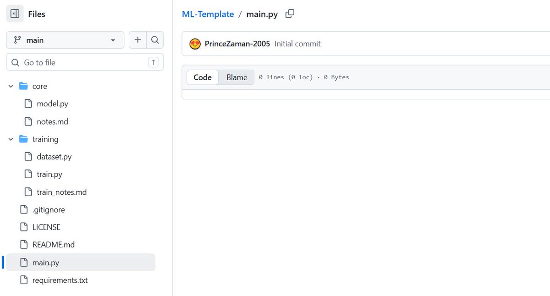Click the git branch icon in selector

pyautogui.click(x=18, y=40)
